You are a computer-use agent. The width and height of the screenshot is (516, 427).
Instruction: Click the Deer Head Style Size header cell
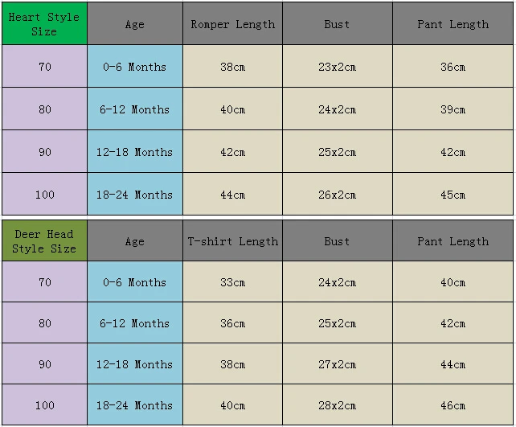tap(44, 240)
